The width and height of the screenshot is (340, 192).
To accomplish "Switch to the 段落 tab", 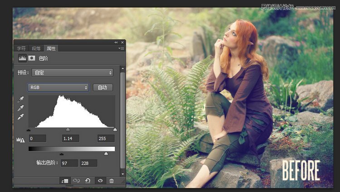I will [x=36, y=48].
